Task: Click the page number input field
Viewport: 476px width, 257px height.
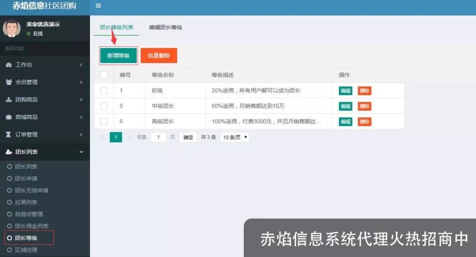Action: 158,137
